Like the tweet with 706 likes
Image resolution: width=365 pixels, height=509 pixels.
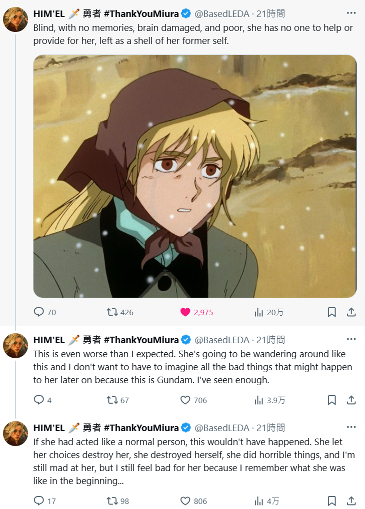tap(185, 400)
